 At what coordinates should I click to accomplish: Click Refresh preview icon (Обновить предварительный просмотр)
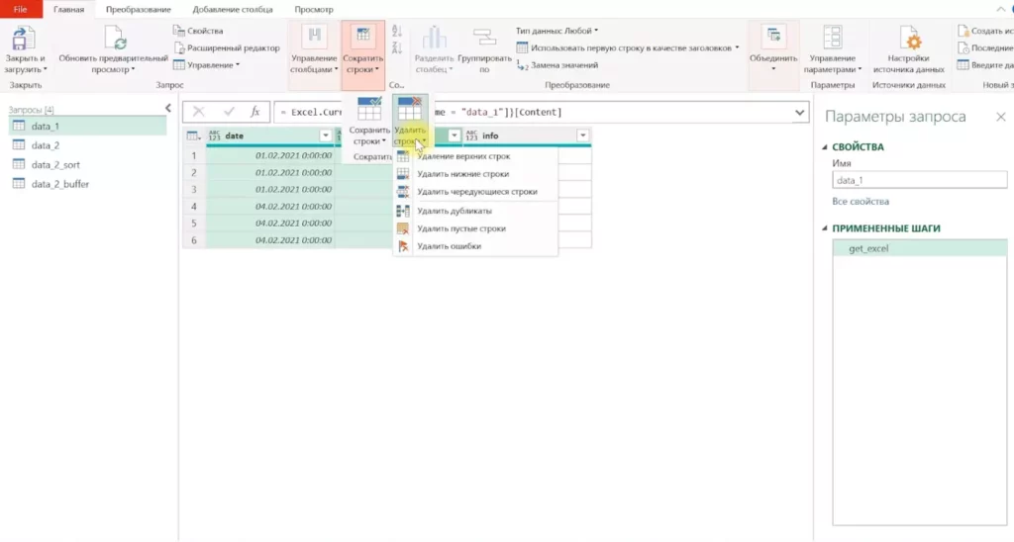(114, 39)
